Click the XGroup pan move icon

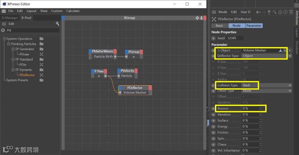coord(197,18)
